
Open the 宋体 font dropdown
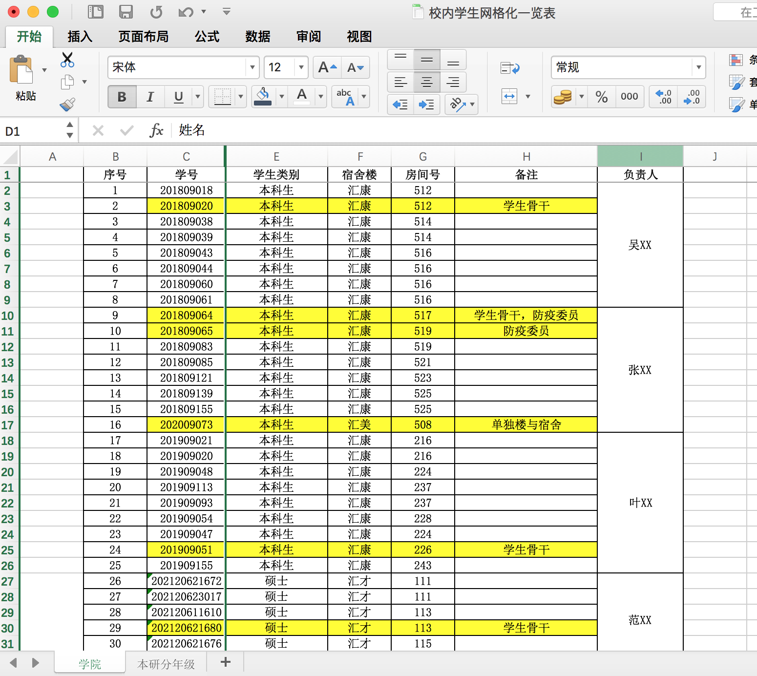[x=252, y=67]
